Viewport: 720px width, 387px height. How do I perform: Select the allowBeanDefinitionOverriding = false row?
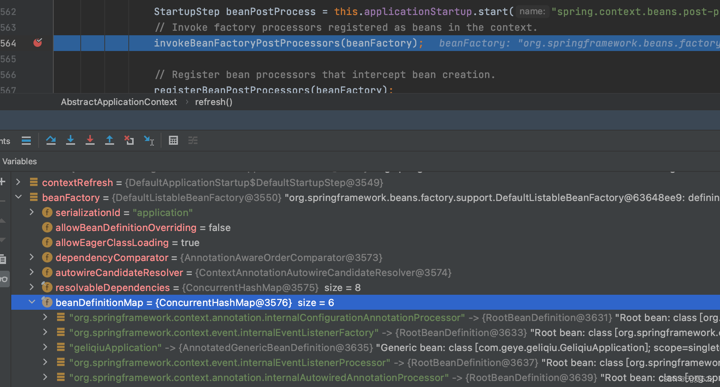click(x=366, y=228)
